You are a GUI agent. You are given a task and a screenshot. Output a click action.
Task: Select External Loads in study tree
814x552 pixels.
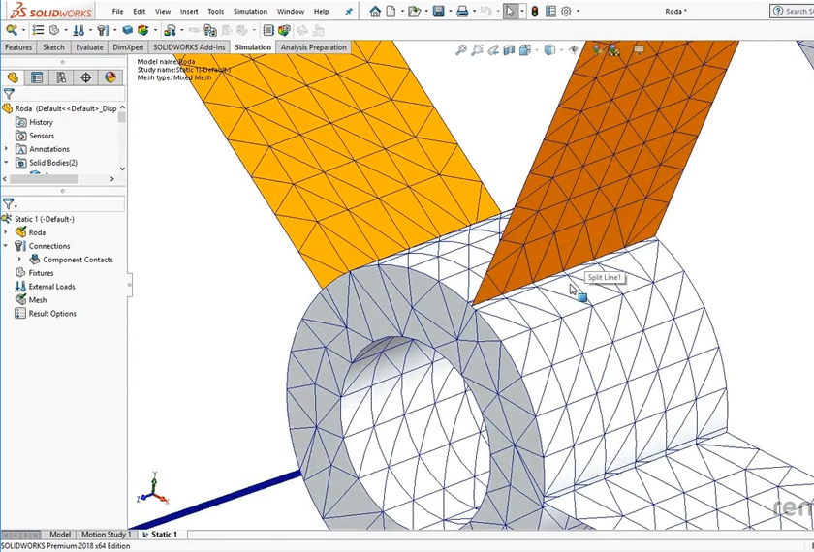click(51, 287)
